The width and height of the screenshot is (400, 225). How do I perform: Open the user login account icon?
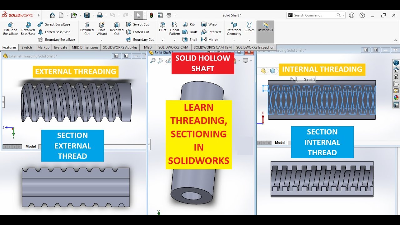click(352, 15)
